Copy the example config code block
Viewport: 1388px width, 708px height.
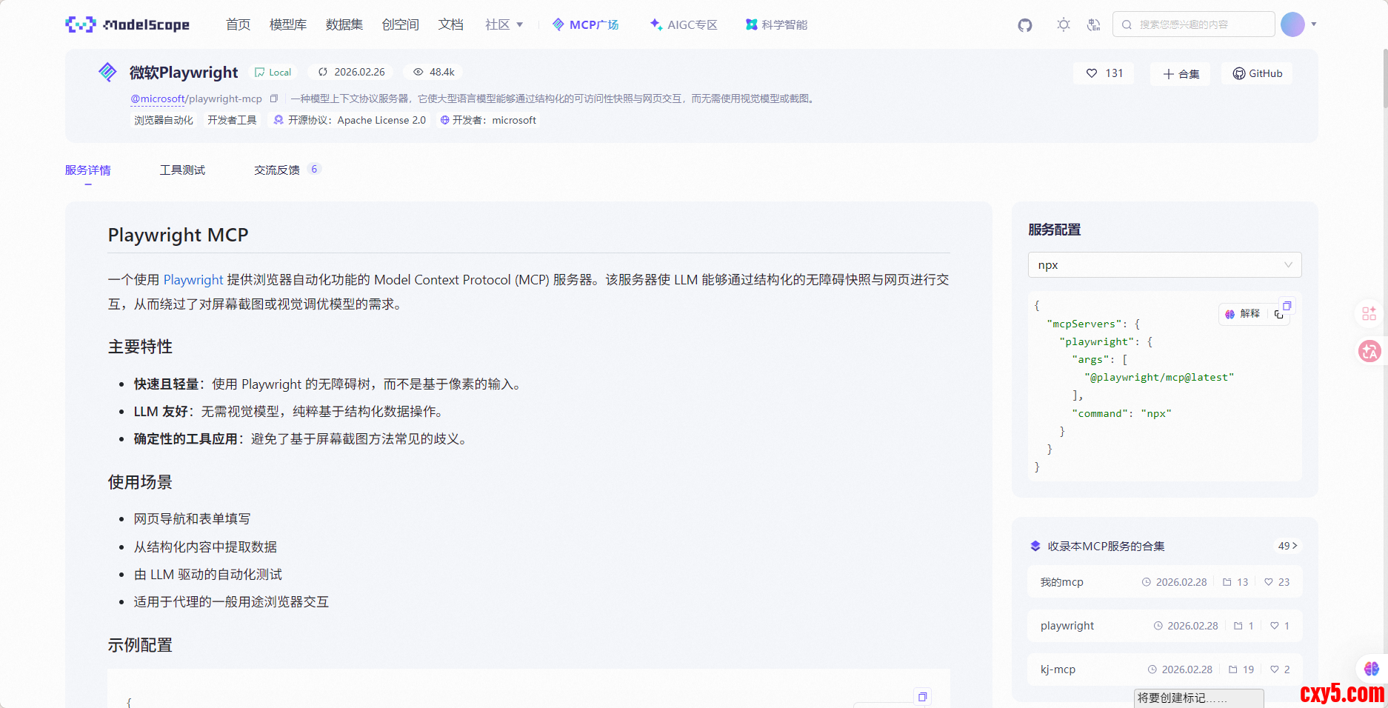pos(922,697)
